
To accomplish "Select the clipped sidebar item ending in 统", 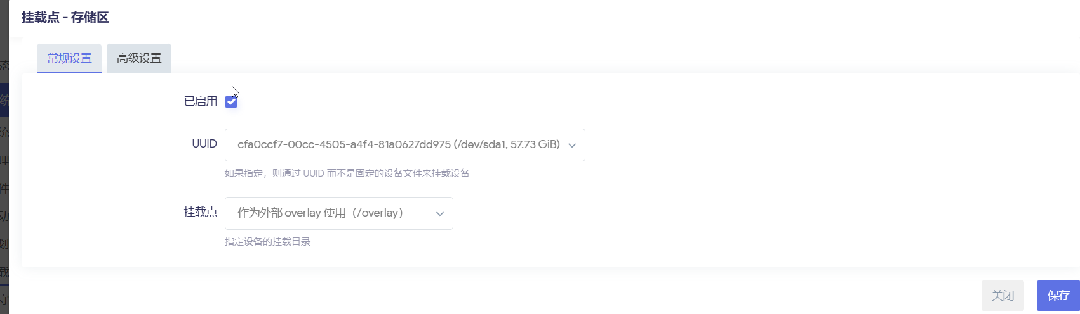I will coord(4,132).
